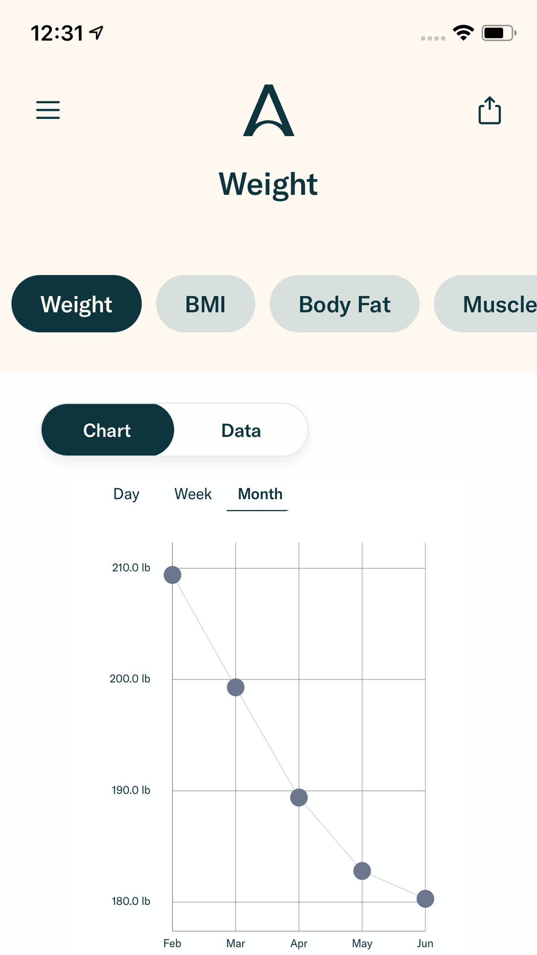Image resolution: width=537 pixels, height=955 pixels.
Task: Toggle to Chart view
Action: (107, 430)
